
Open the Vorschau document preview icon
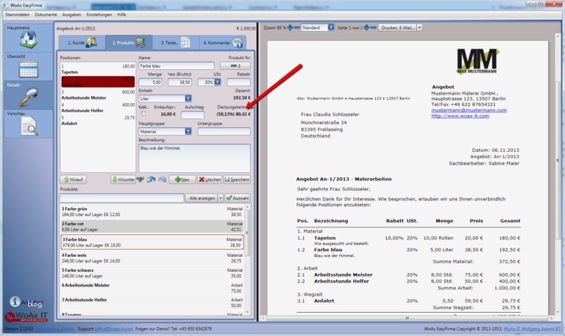pyautogui.click(x=29, y=126)
